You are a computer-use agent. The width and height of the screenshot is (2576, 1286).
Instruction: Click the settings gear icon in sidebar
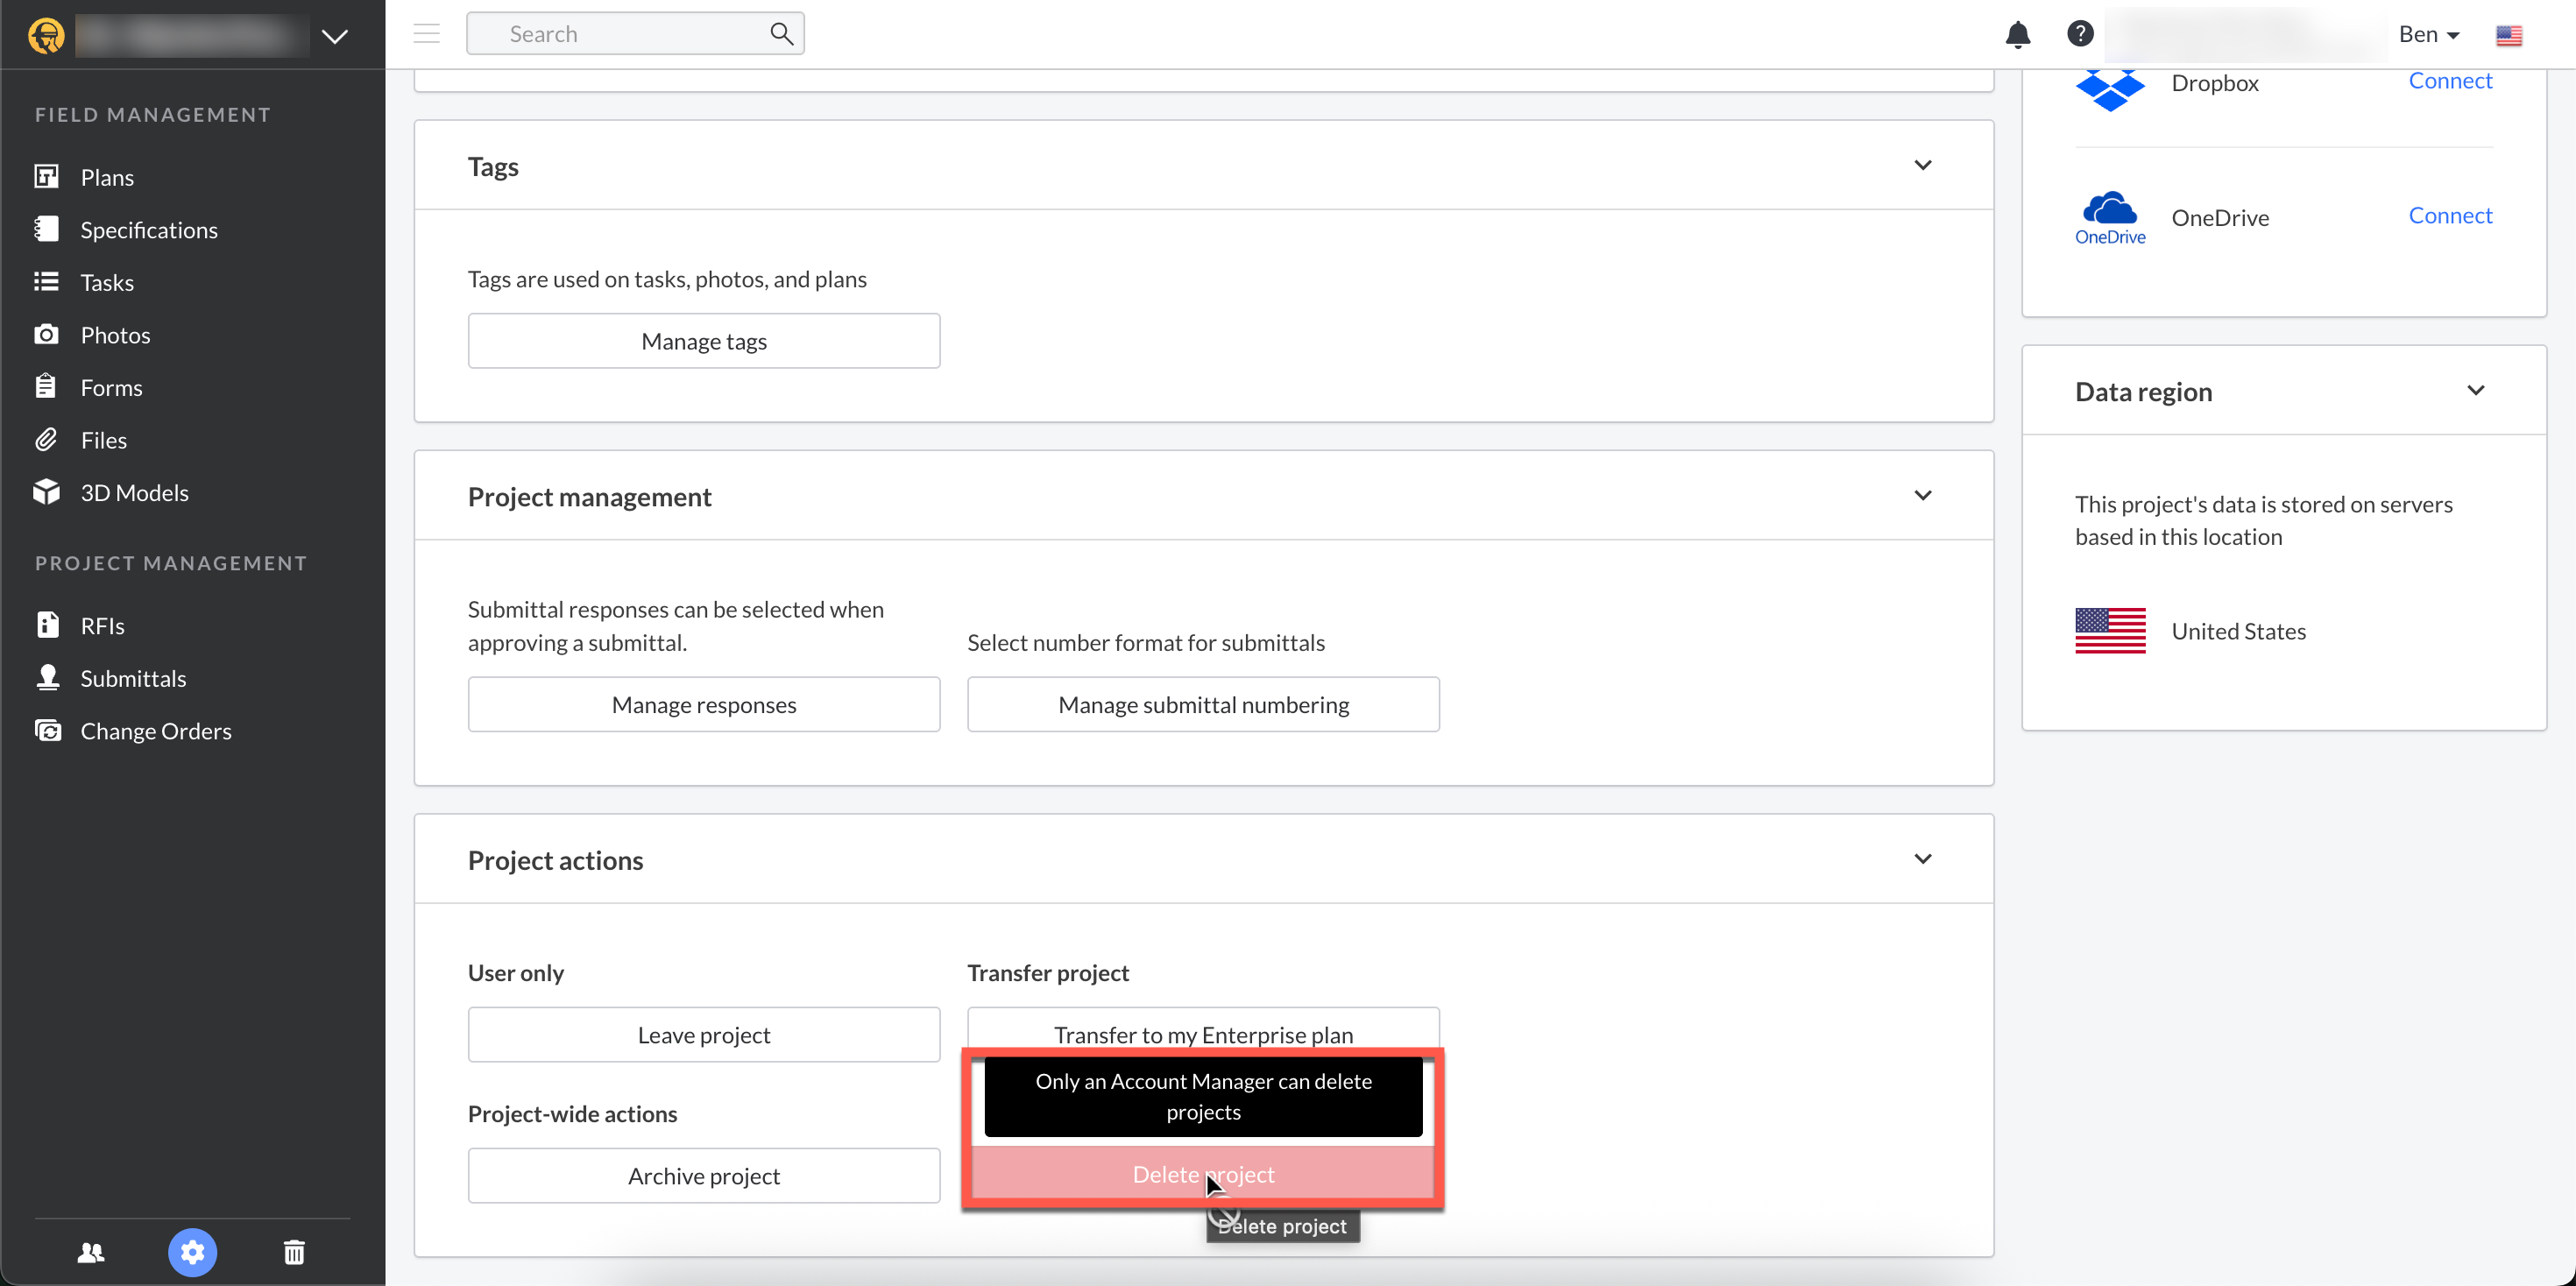pos(192,1252)
